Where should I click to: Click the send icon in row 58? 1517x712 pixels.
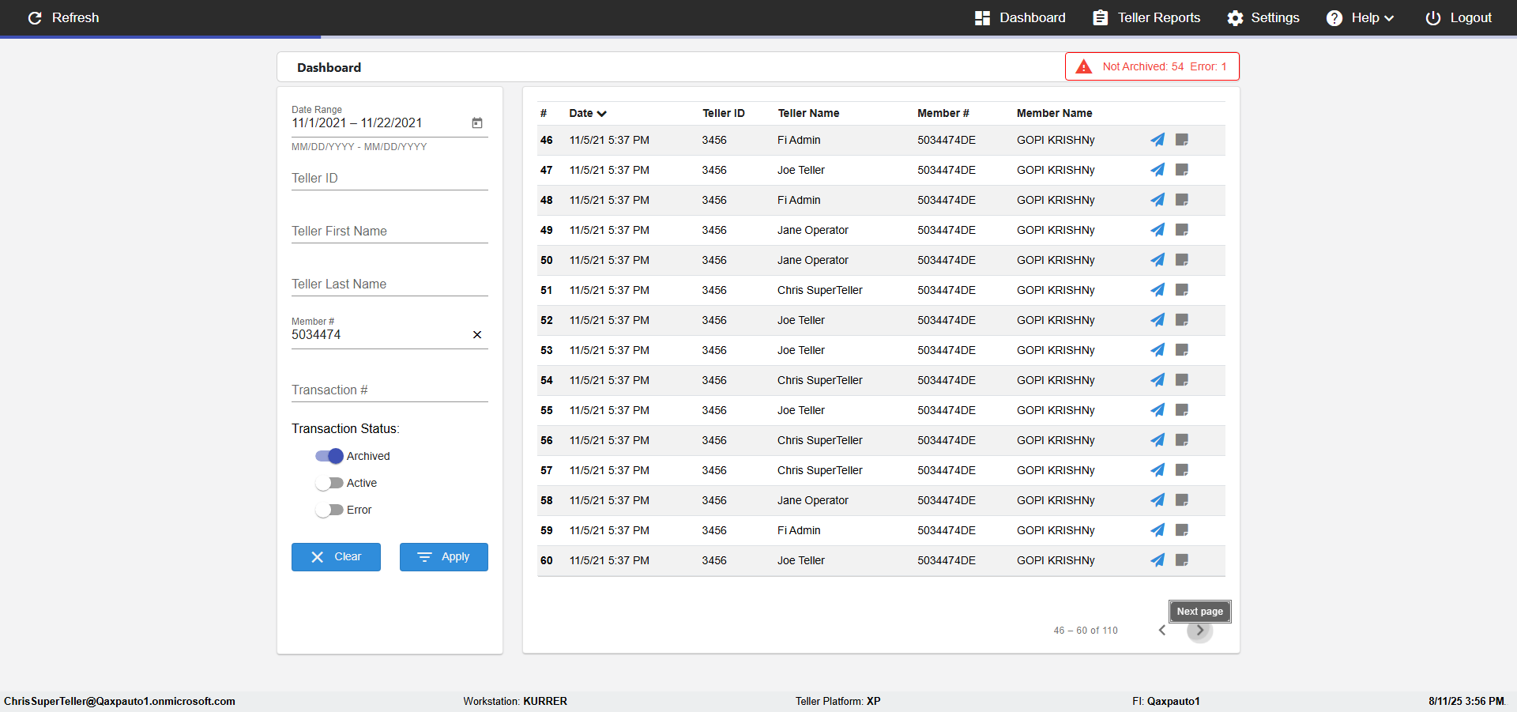coord(1158,500)
